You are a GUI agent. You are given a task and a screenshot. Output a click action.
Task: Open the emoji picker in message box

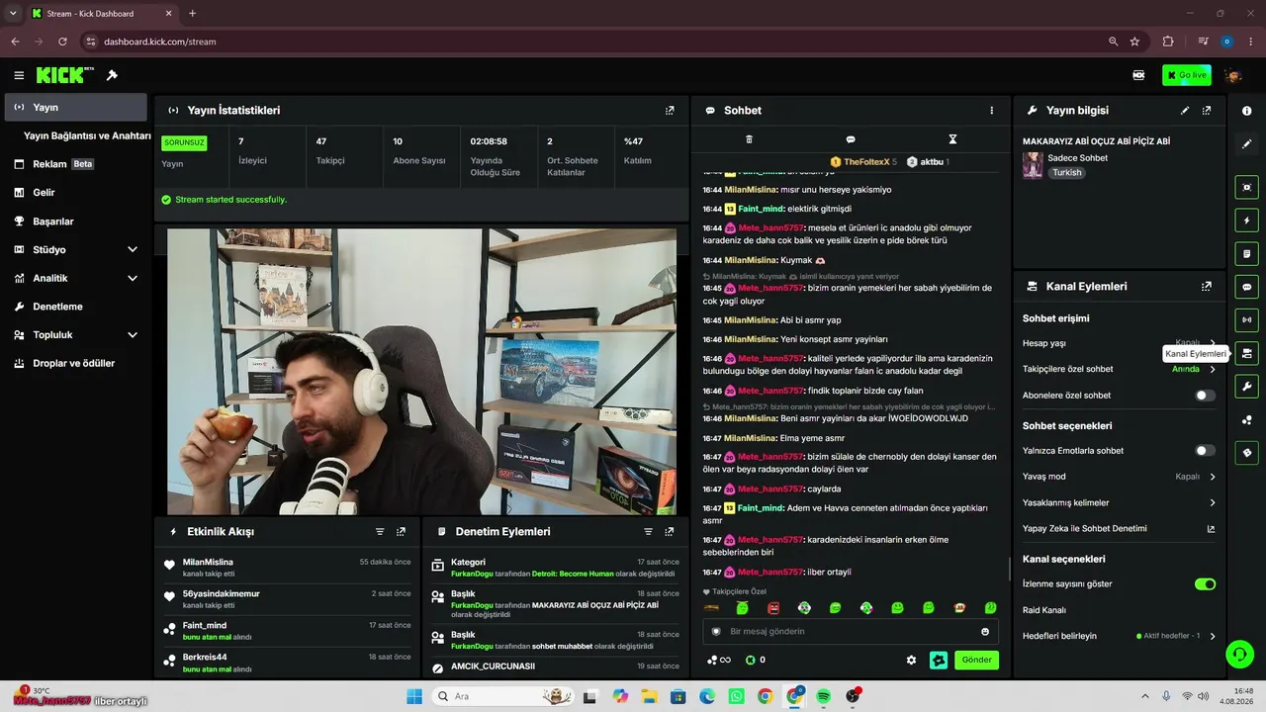point(985,632)
